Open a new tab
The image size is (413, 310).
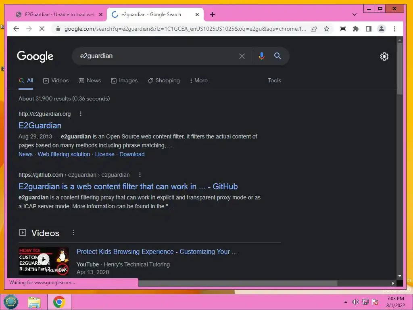point(212,15)
